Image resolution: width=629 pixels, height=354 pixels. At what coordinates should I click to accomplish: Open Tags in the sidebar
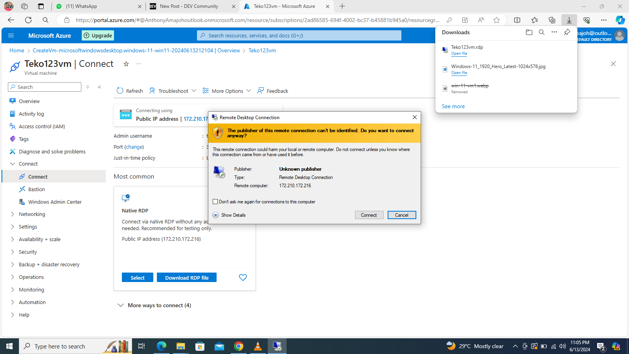[x=24, y=139]
